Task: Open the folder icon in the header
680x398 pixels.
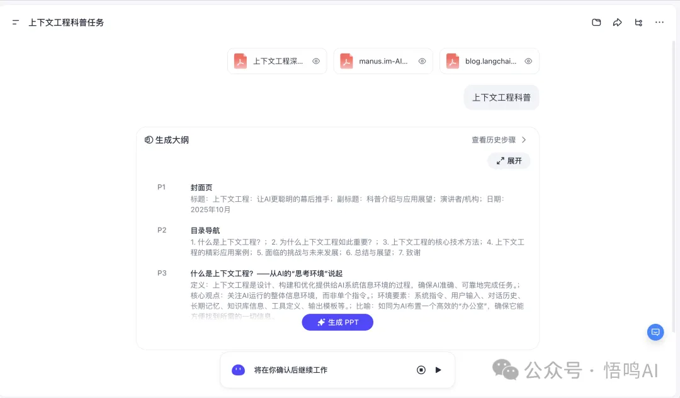Action: click(596, 23)
